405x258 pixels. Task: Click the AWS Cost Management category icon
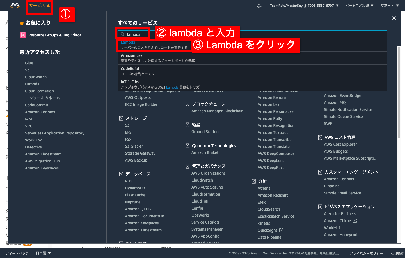(320, 138)
